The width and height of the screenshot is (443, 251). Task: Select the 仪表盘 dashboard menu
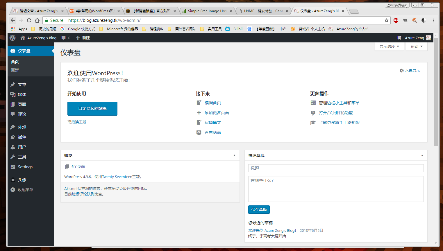31,51
